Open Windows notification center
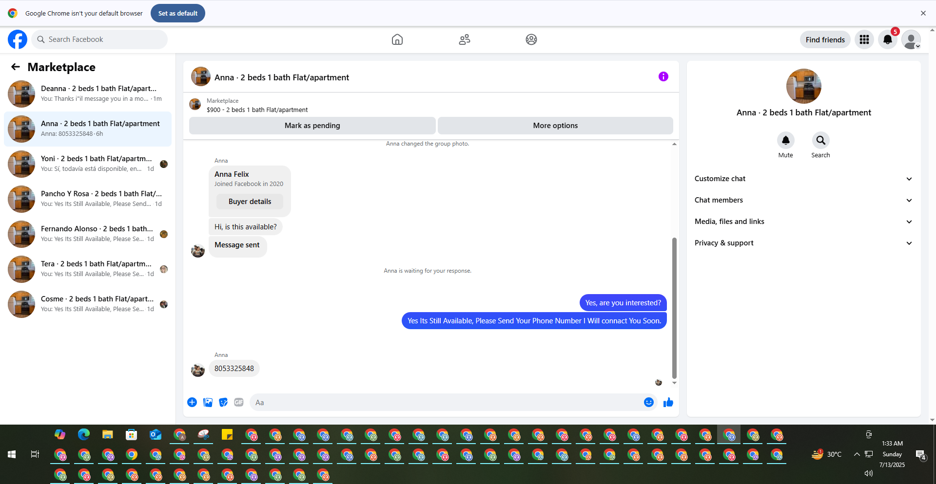 point(921,455)
